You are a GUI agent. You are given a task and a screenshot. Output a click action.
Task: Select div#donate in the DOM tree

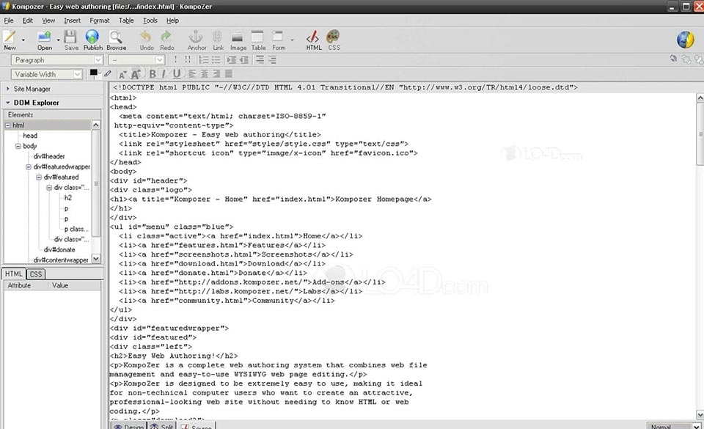click(x=59, y=249)
